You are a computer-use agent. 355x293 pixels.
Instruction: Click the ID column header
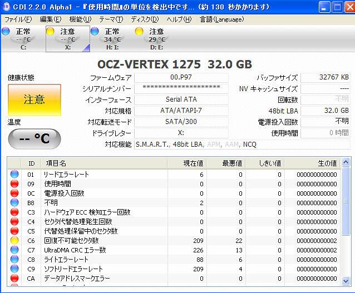click(31, 163)
